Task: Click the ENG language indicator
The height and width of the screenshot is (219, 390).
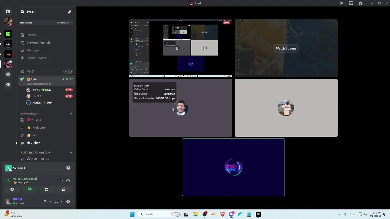Action: pos(353,214)
